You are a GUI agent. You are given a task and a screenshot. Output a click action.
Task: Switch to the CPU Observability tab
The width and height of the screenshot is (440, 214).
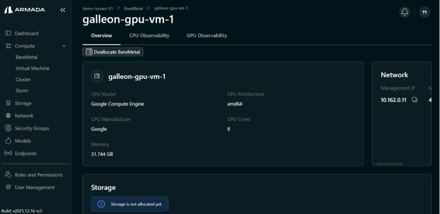tap(149, 36)
